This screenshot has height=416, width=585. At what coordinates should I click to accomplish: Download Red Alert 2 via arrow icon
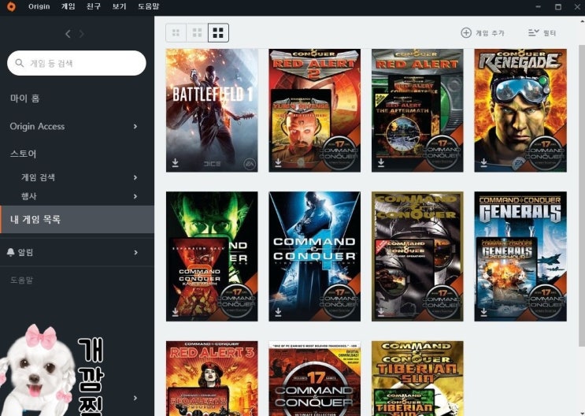pyautogui.click(x=278, y=162)
